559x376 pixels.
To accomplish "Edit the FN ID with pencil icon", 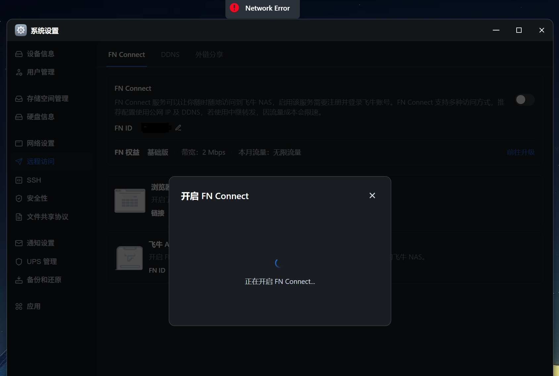I will 178,128.
